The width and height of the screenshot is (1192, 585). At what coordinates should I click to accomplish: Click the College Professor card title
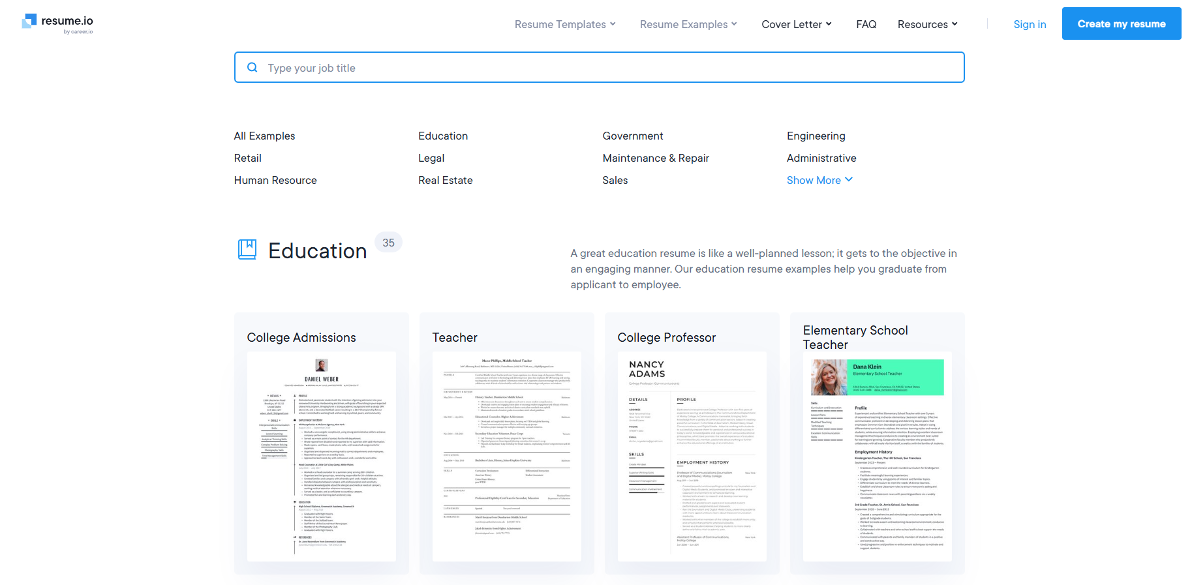pyautogui.click(x=667, y=337)
